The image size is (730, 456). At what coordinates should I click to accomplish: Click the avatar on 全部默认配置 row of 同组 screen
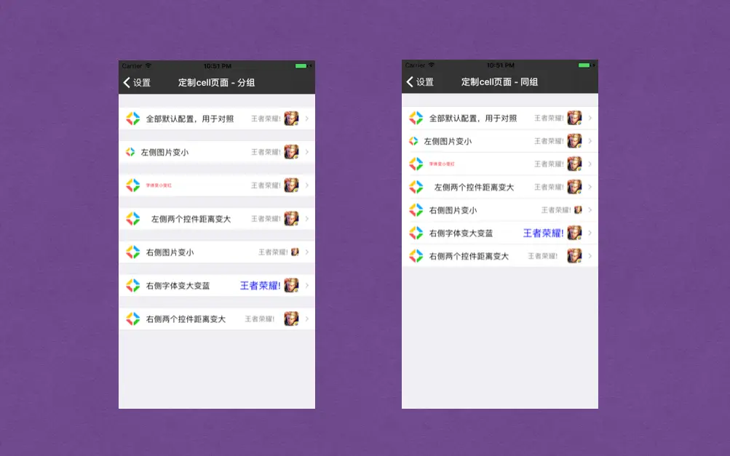(x=574, y=118)
